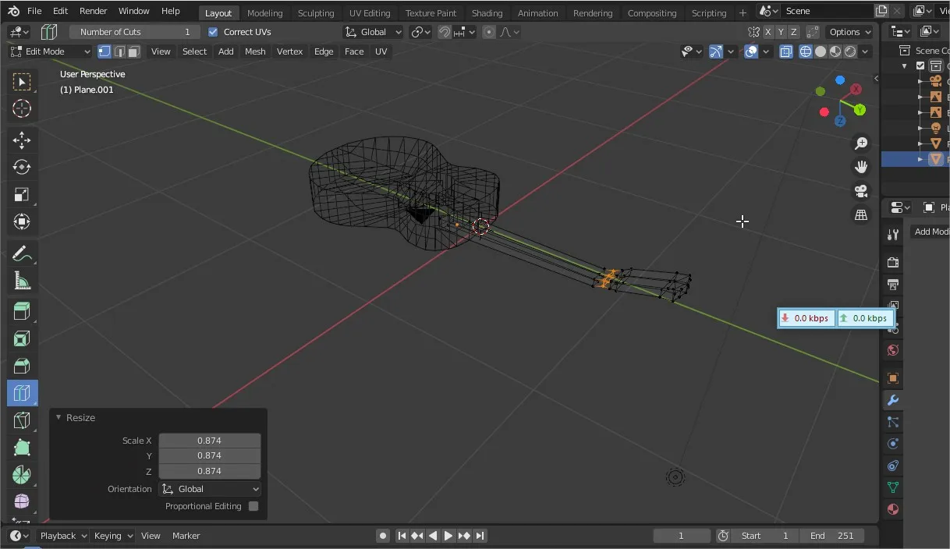The height and width of the screenshot is (549, 950).
Task: Click the Add Modifier button
Action: click(930, 232)
